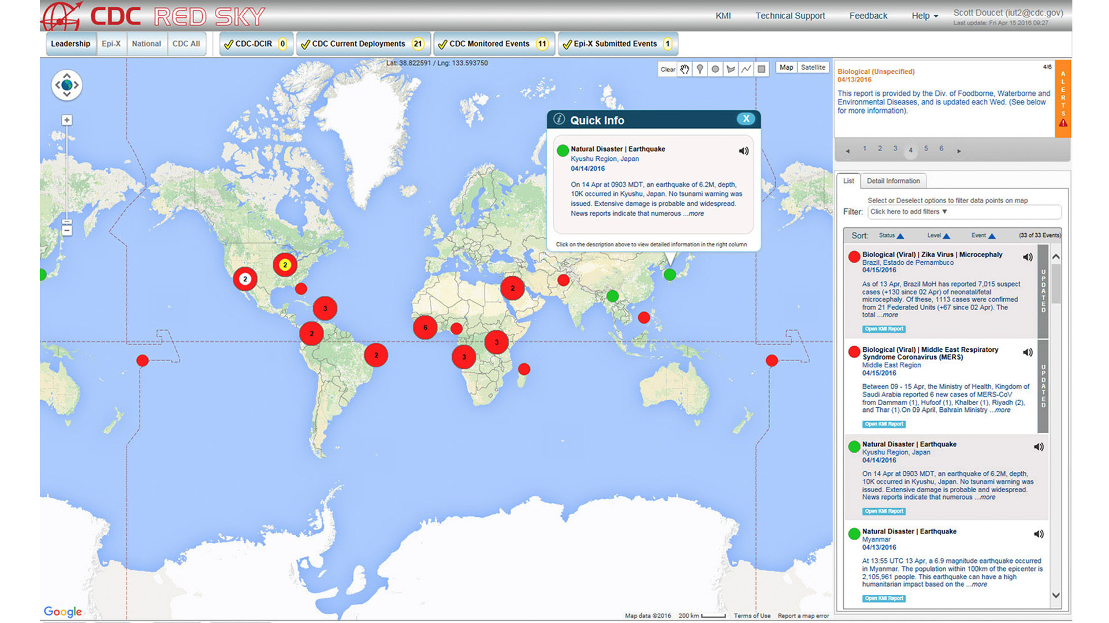Viewport: 1109px width, 623px height.
Task: Select the marker pin drawing tool
Action: (x=700, y=69)
